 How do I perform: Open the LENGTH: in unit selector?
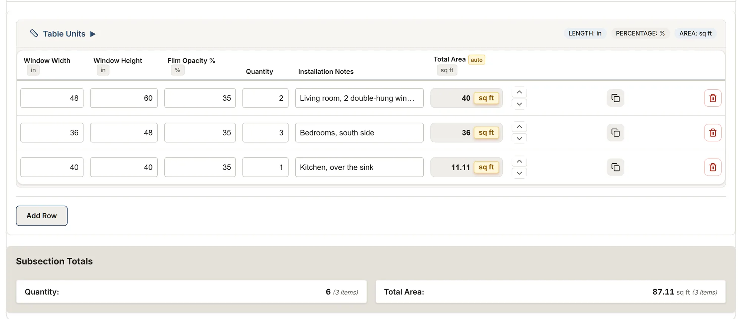tap(585, 33)
